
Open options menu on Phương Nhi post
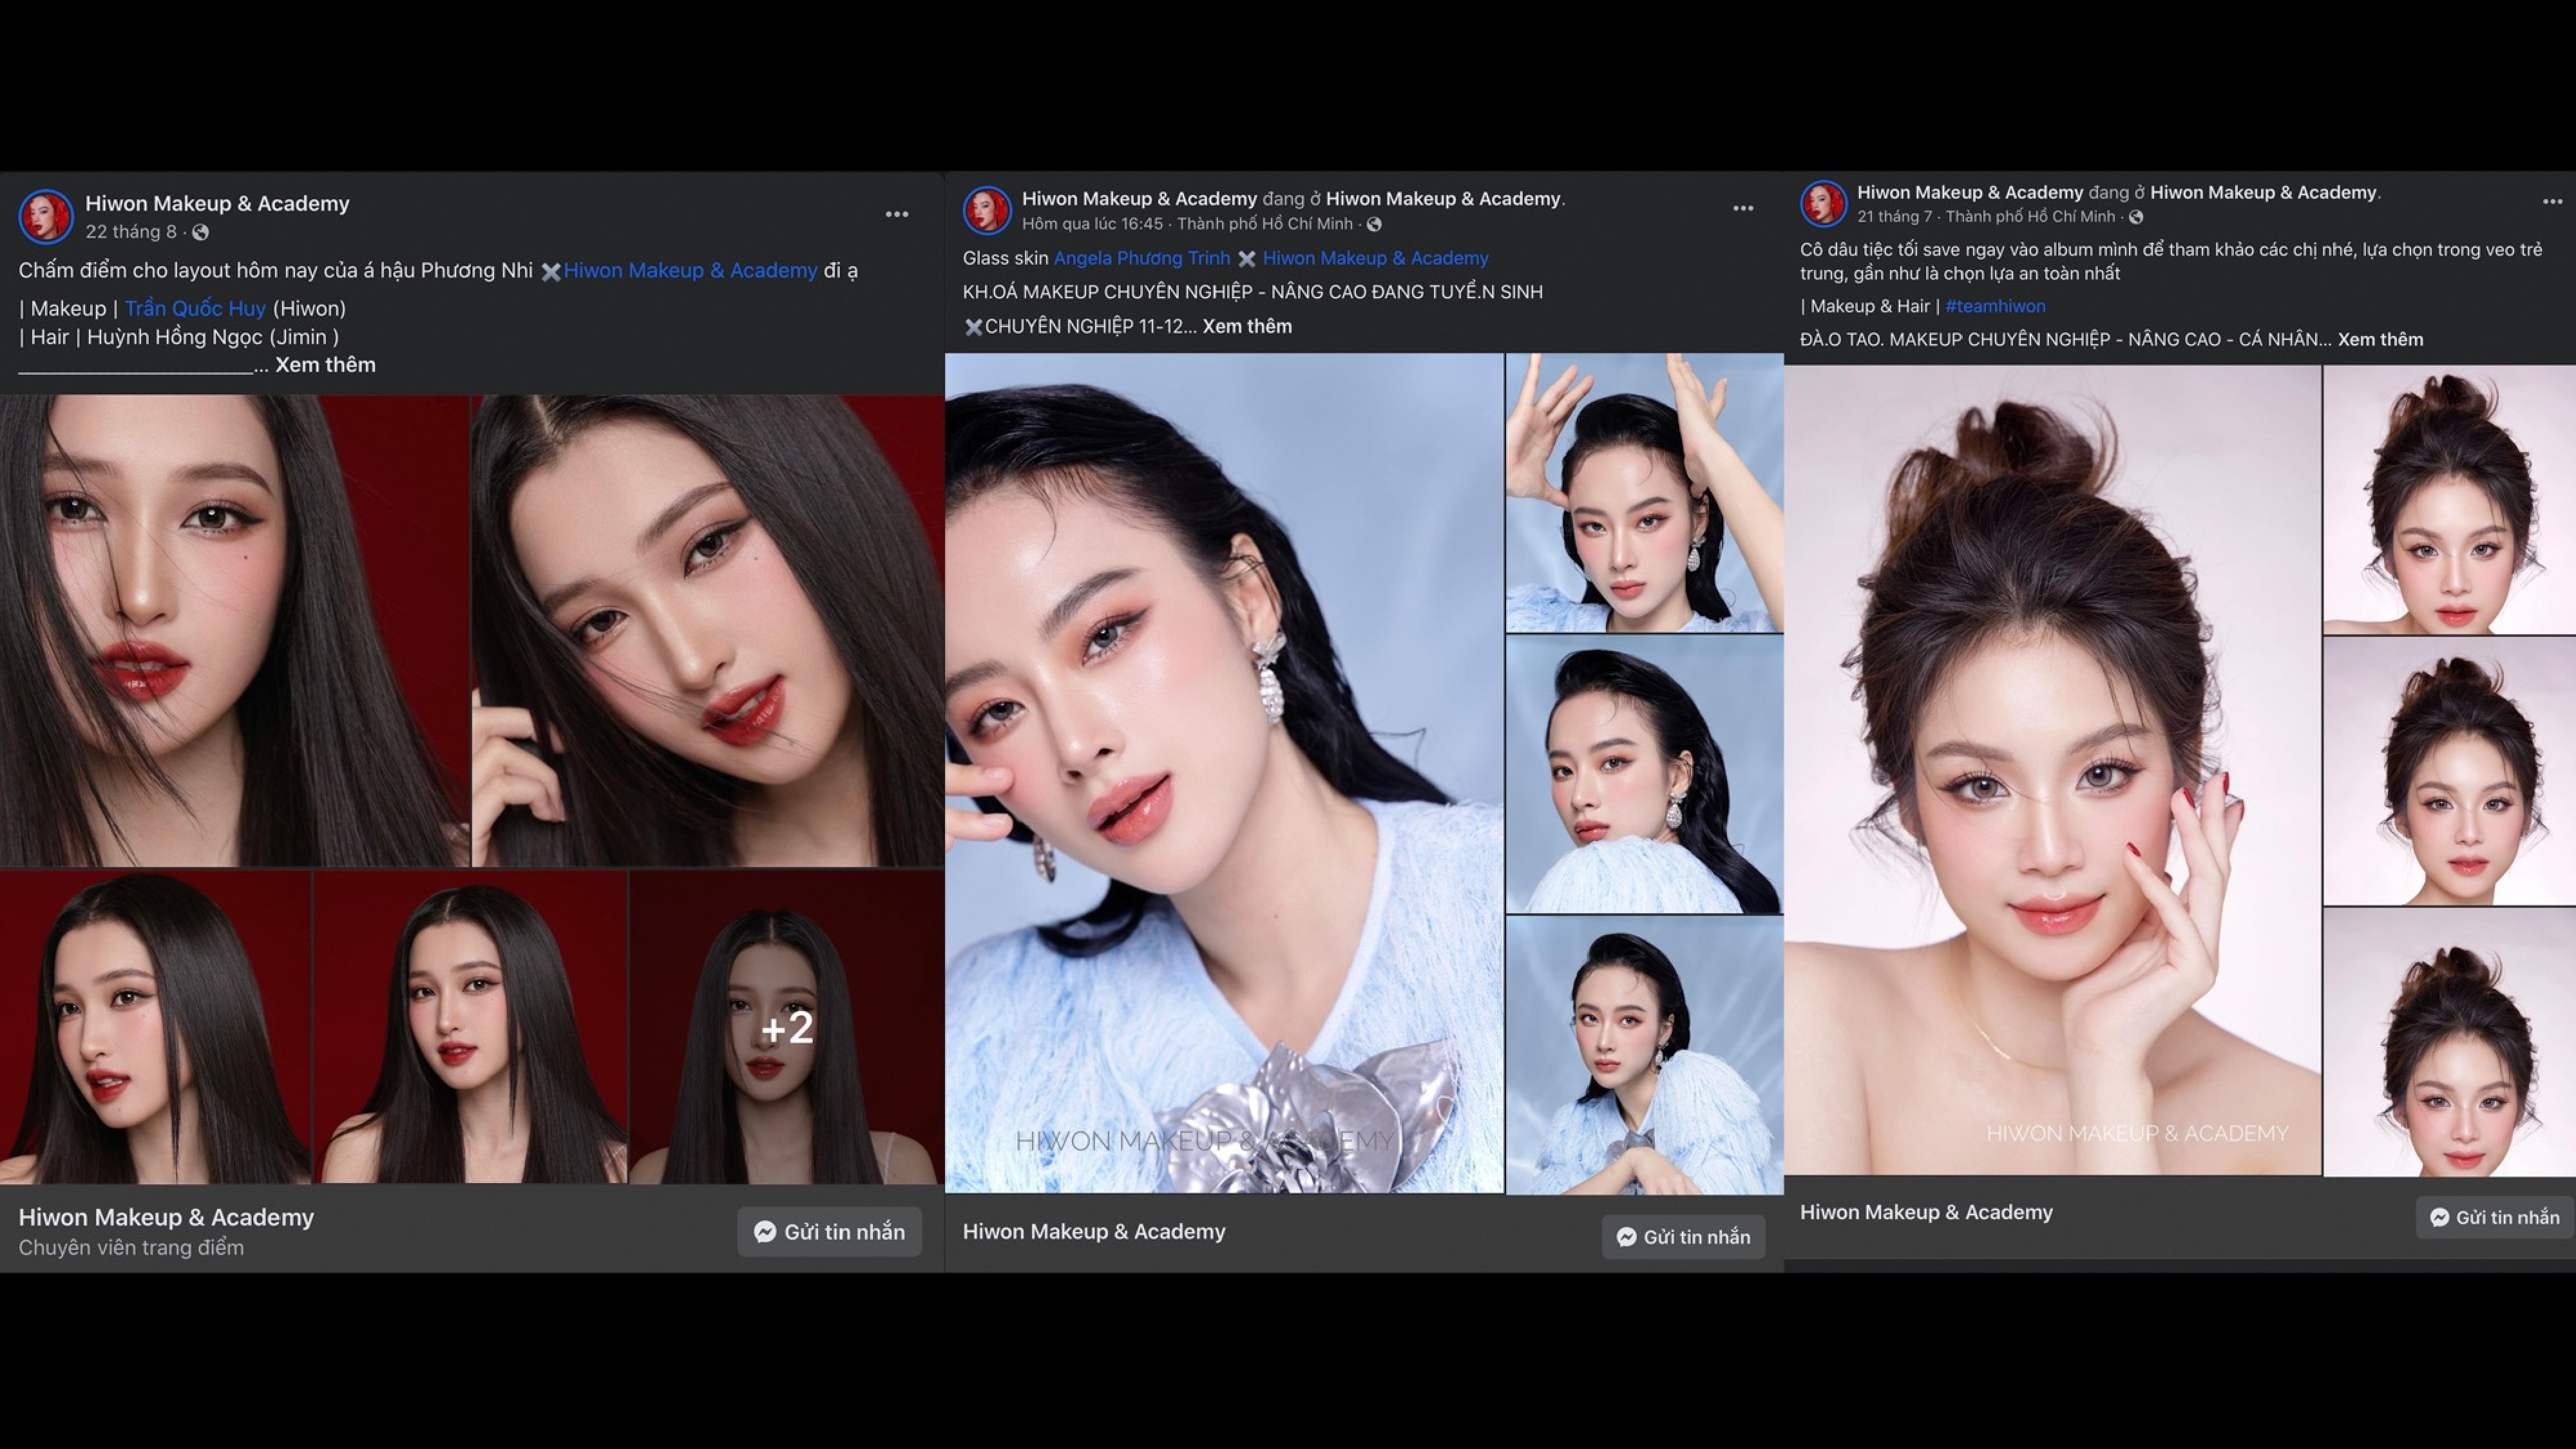[896, 214]
